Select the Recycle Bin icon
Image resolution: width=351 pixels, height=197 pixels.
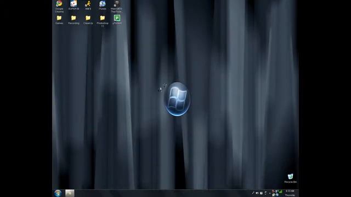(290, 178)
